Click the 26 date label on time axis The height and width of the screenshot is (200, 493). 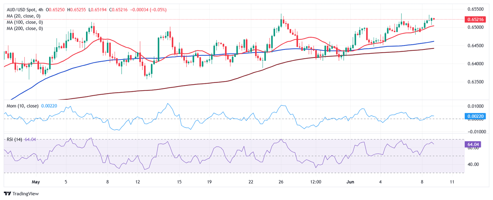pos(281,182)
